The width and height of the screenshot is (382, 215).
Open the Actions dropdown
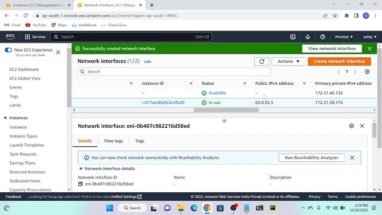[x=288, y=62]
